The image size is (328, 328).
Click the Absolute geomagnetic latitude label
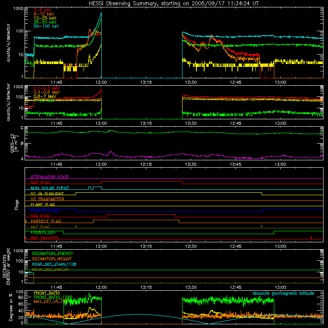(x=283, y=294)
